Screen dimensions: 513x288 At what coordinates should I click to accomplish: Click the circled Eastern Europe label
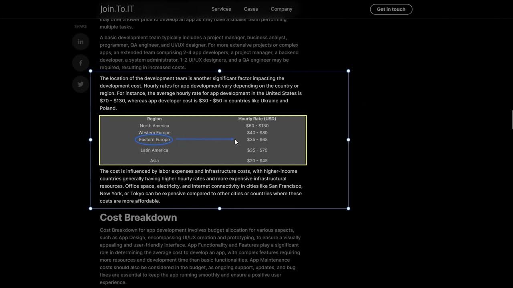[154, 140]
